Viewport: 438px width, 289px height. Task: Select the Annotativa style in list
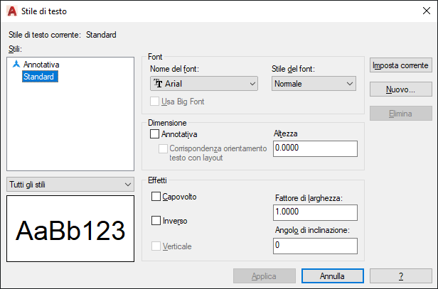41,65
